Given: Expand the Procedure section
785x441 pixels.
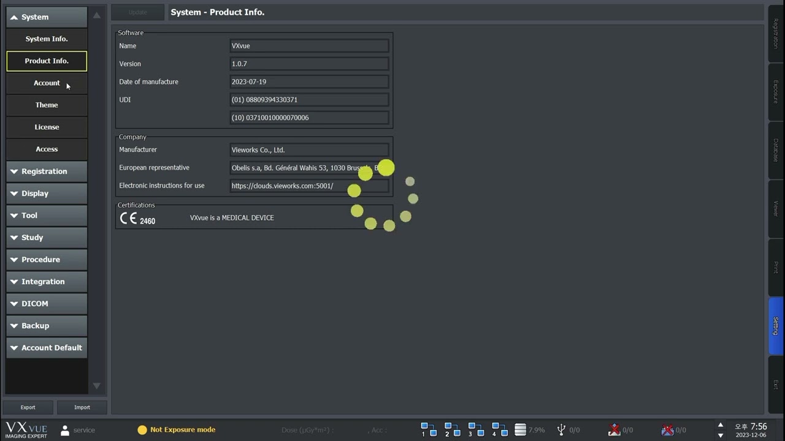Looking at the screenshot, I should (x=47, y=260).
